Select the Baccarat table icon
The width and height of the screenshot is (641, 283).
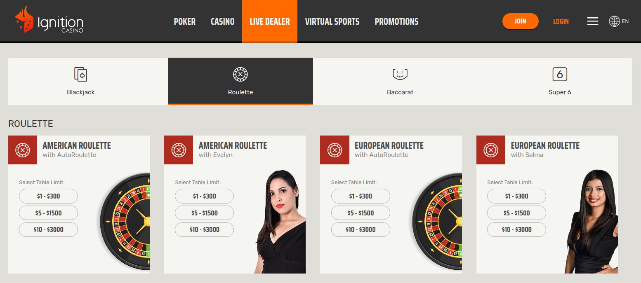tap(400, 75)
